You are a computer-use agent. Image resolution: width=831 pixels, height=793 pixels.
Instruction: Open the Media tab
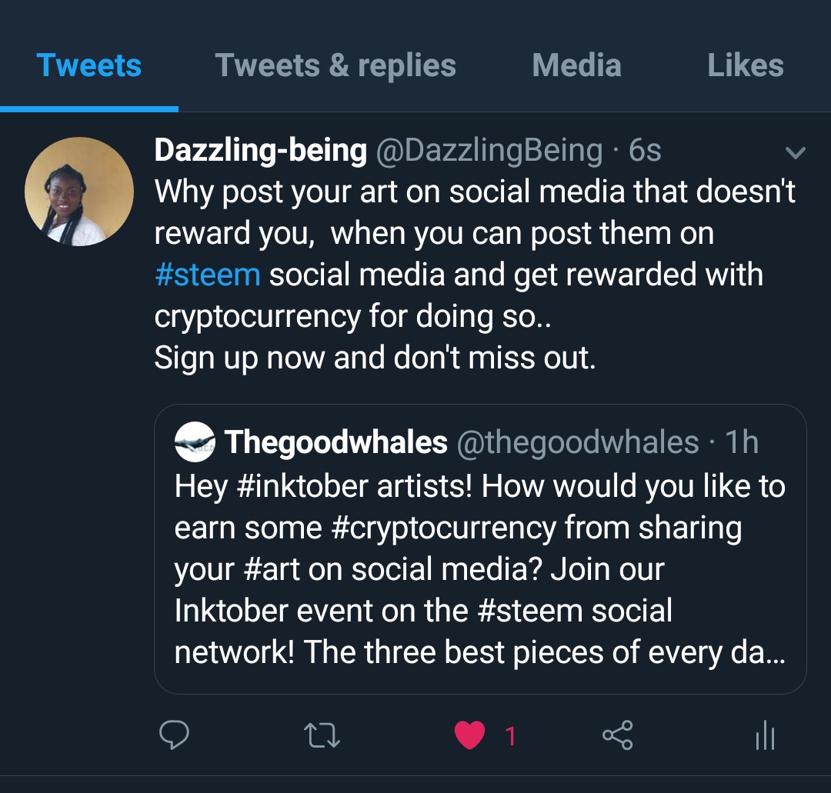click(x=576, y=65)
